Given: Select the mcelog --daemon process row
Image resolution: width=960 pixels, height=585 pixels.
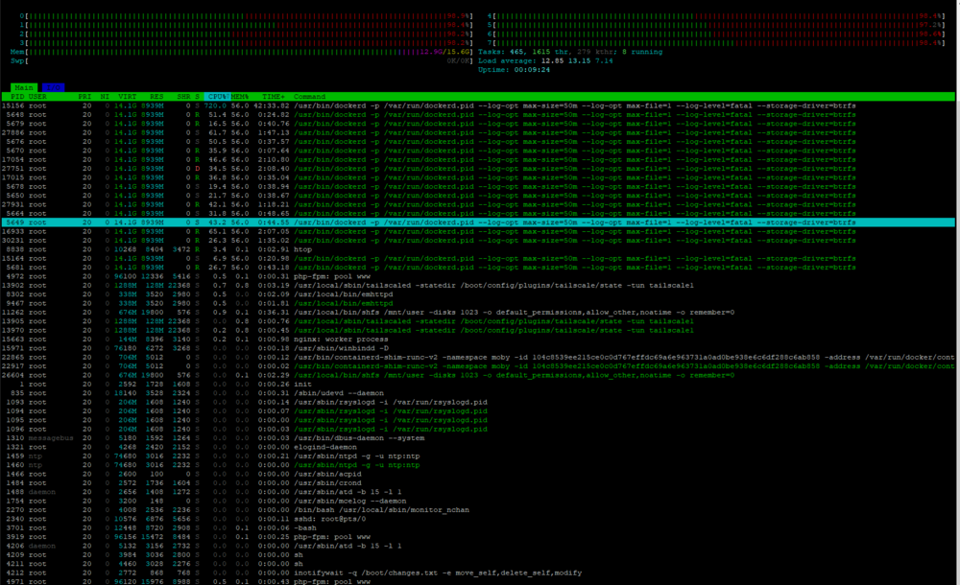Looking at the screenshot, I should 477,501.
